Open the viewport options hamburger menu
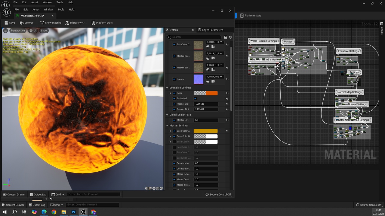Image resolution: width=385 pixels, height=216 pixels. coord(5,31)
